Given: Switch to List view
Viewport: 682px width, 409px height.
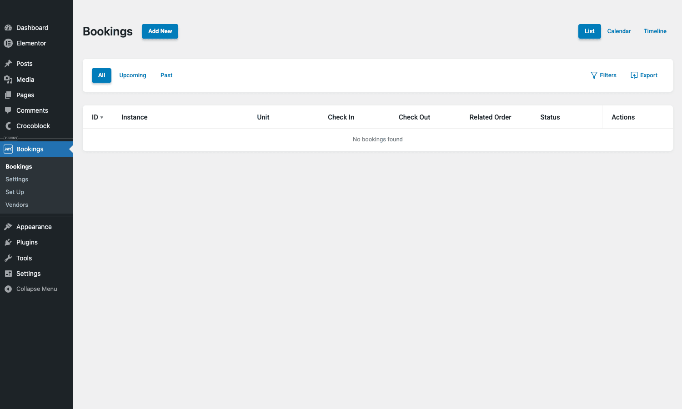Looking at the screenshot, I should (590, 31).
